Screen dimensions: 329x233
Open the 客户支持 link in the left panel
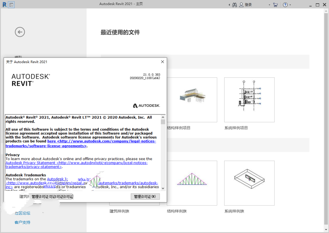(23, 222)
